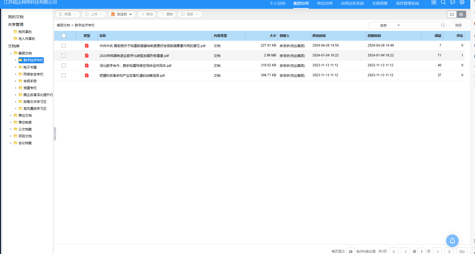Click PDF icon of 2024年我国制造业 file
This screenshot has height=254, width=475.
click(x=87, y=56)
